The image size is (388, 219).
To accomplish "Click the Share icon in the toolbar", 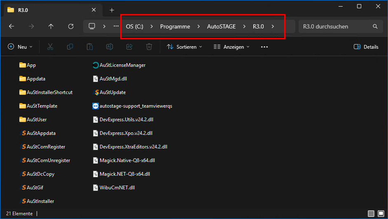I will coord(129,47).
